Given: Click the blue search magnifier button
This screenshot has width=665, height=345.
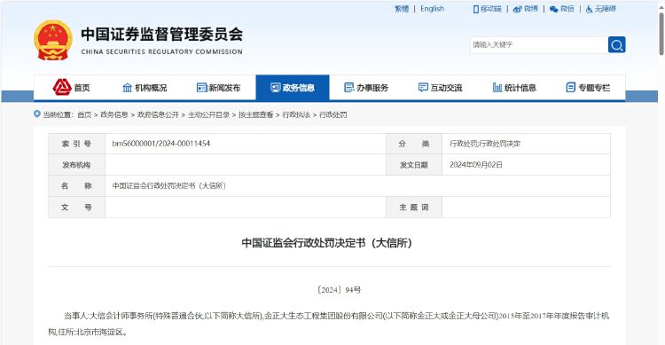Looking at the screenshot, I should (616, 44).
